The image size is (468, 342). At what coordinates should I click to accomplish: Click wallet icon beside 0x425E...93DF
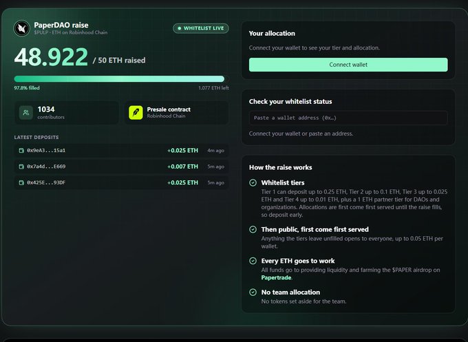tap(21, 182)
